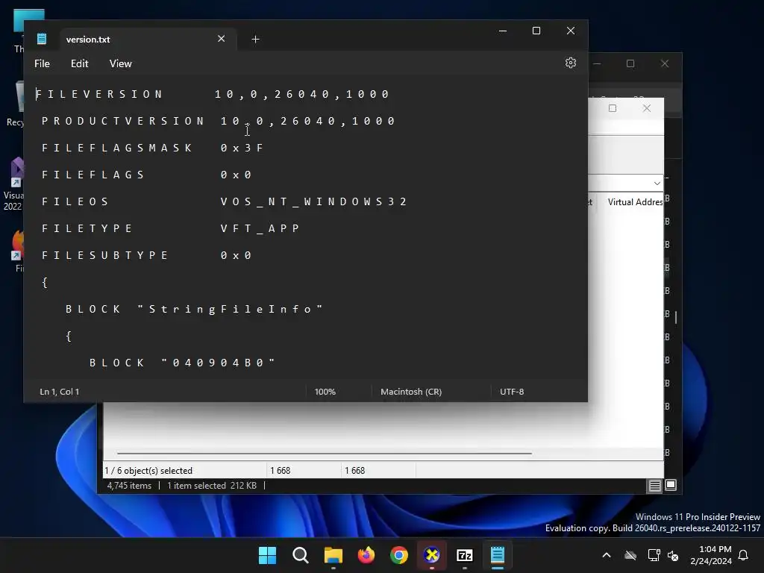Click the FILEFLAGSMASK 0x3F line
The image size is (764, 573).
(152, 148)
